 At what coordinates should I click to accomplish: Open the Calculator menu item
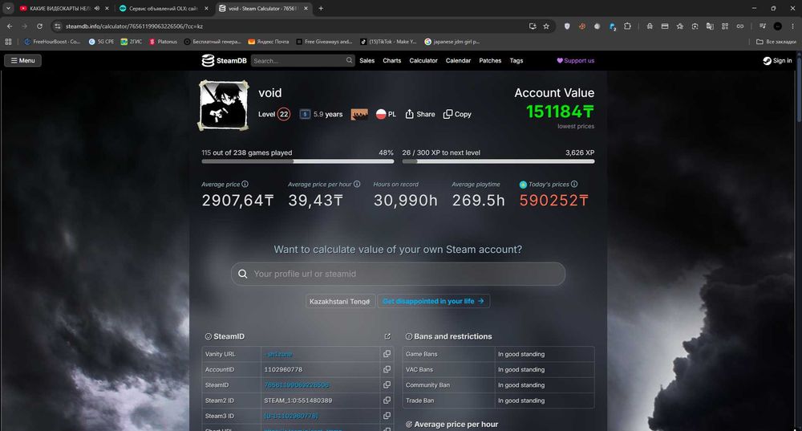[423, 60]
